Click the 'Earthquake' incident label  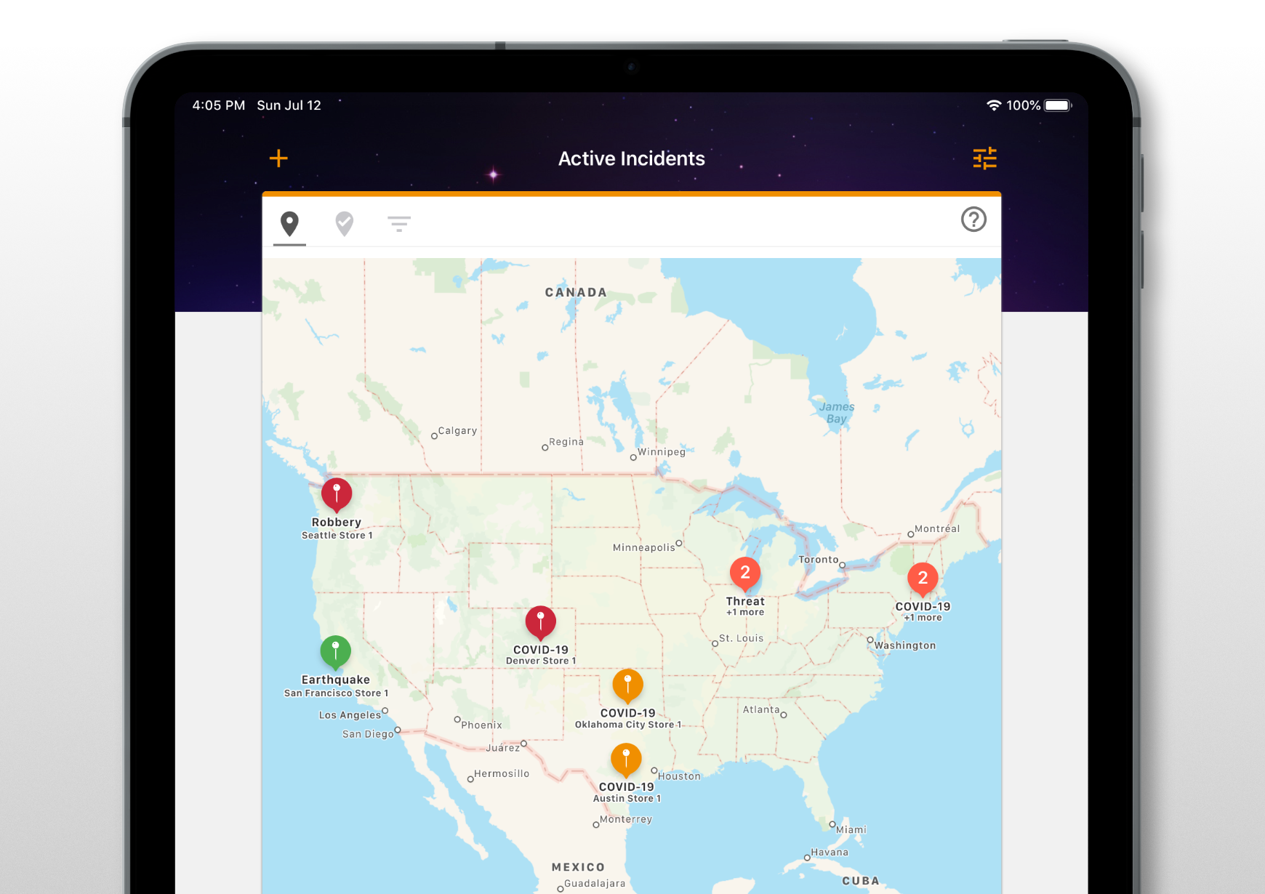(x=335, y=680)
